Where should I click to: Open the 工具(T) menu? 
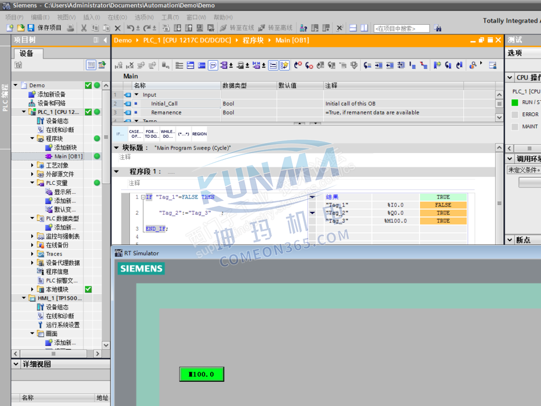click(170, 17)
